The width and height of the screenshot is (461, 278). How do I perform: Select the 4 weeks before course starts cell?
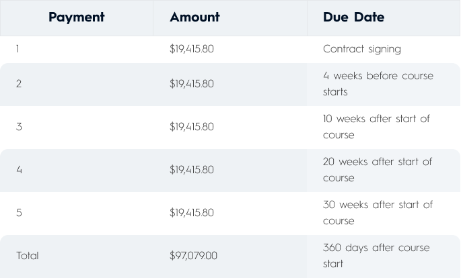tap(378, 84)
